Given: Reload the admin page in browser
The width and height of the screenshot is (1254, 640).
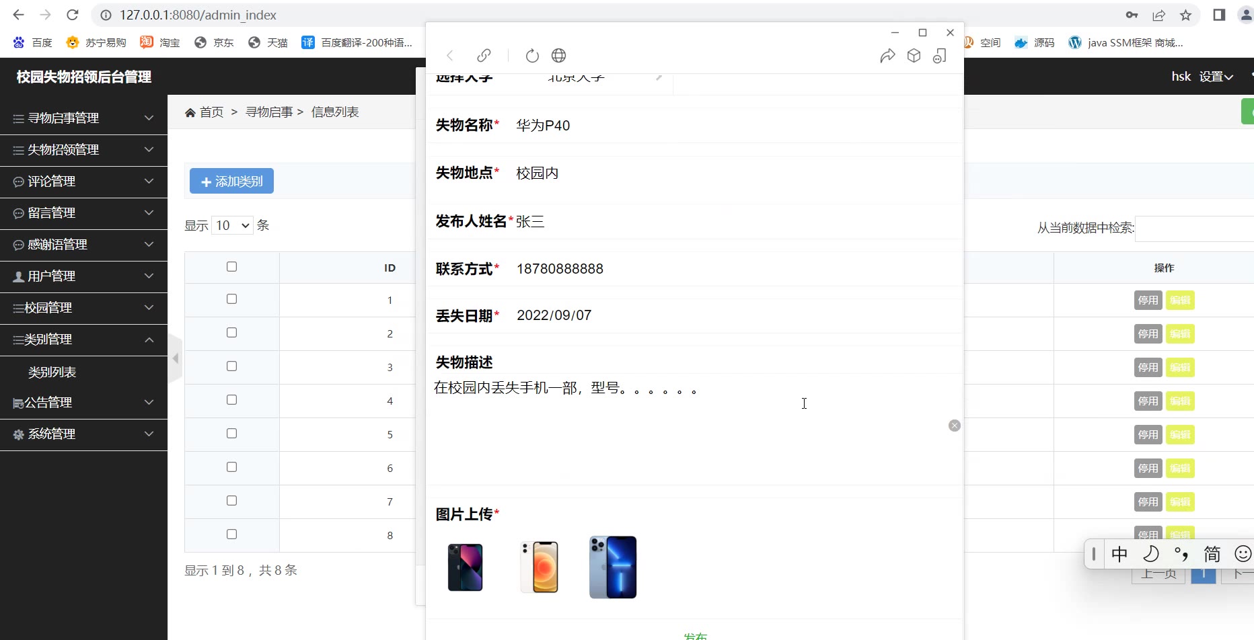Looking at the screenshot, I should click(73, 15).
